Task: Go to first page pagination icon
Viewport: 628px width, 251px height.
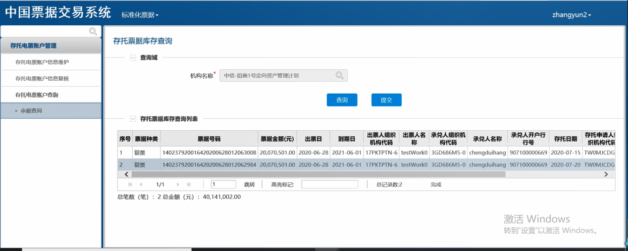Action: (131, 184)
